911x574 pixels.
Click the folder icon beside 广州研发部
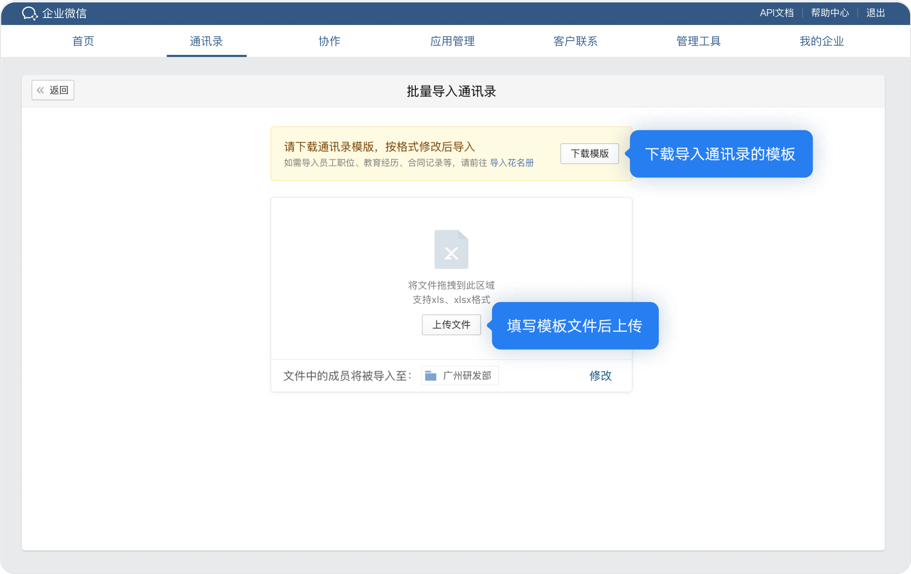coord(431,376)
